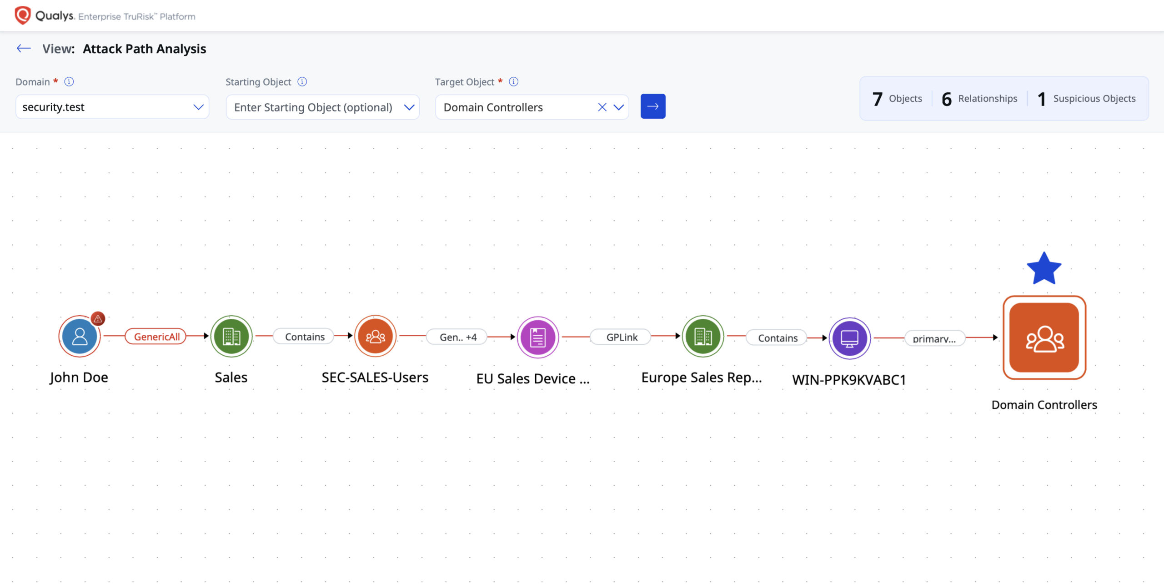Viewport: 1164px width, 584px height.
Task: Click the blue star target marker
Action: 1044,268
